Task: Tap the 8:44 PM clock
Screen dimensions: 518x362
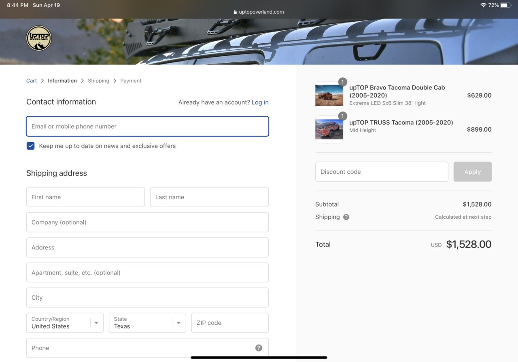Action: click(17, 5)
